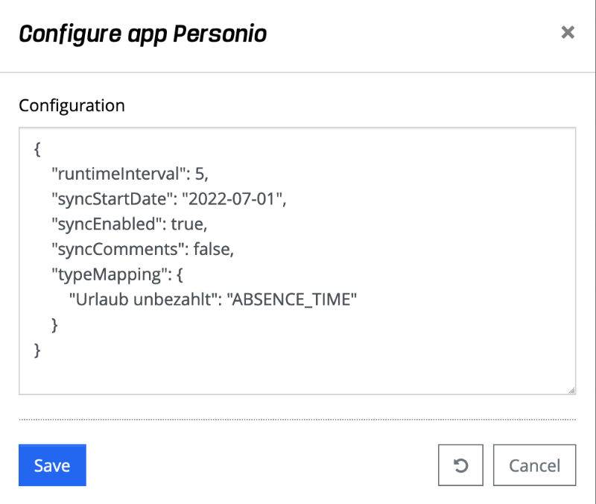Viewport: 596px width, 504px height.
Task: Click the "Urlaub unbezahlt": "ABSENCE_TIME" line
Action: tap(213, 300)
